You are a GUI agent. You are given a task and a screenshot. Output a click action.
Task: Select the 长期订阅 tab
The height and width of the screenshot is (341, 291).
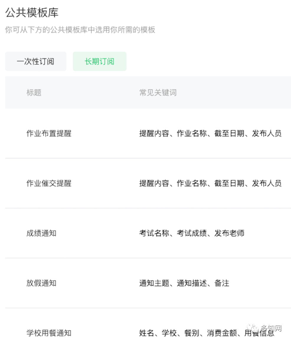99,61
